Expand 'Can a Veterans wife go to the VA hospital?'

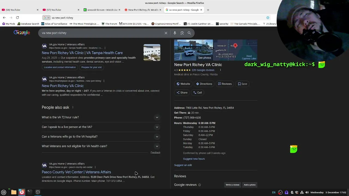[x=101, y=137]
